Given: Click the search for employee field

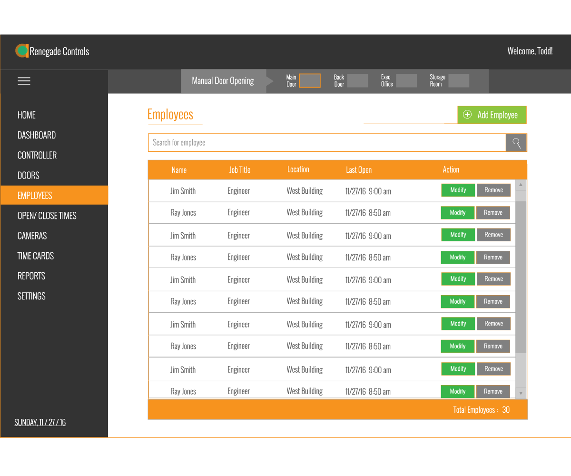Looking at the screenshot, I should tap(327, 142).
